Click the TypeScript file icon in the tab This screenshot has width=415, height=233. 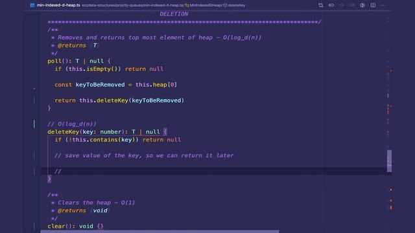coord(32,5)
